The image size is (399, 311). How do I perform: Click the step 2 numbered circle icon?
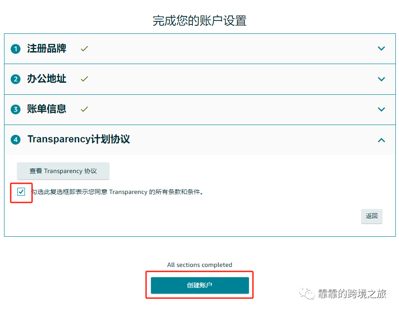click(x=16, y=79)
